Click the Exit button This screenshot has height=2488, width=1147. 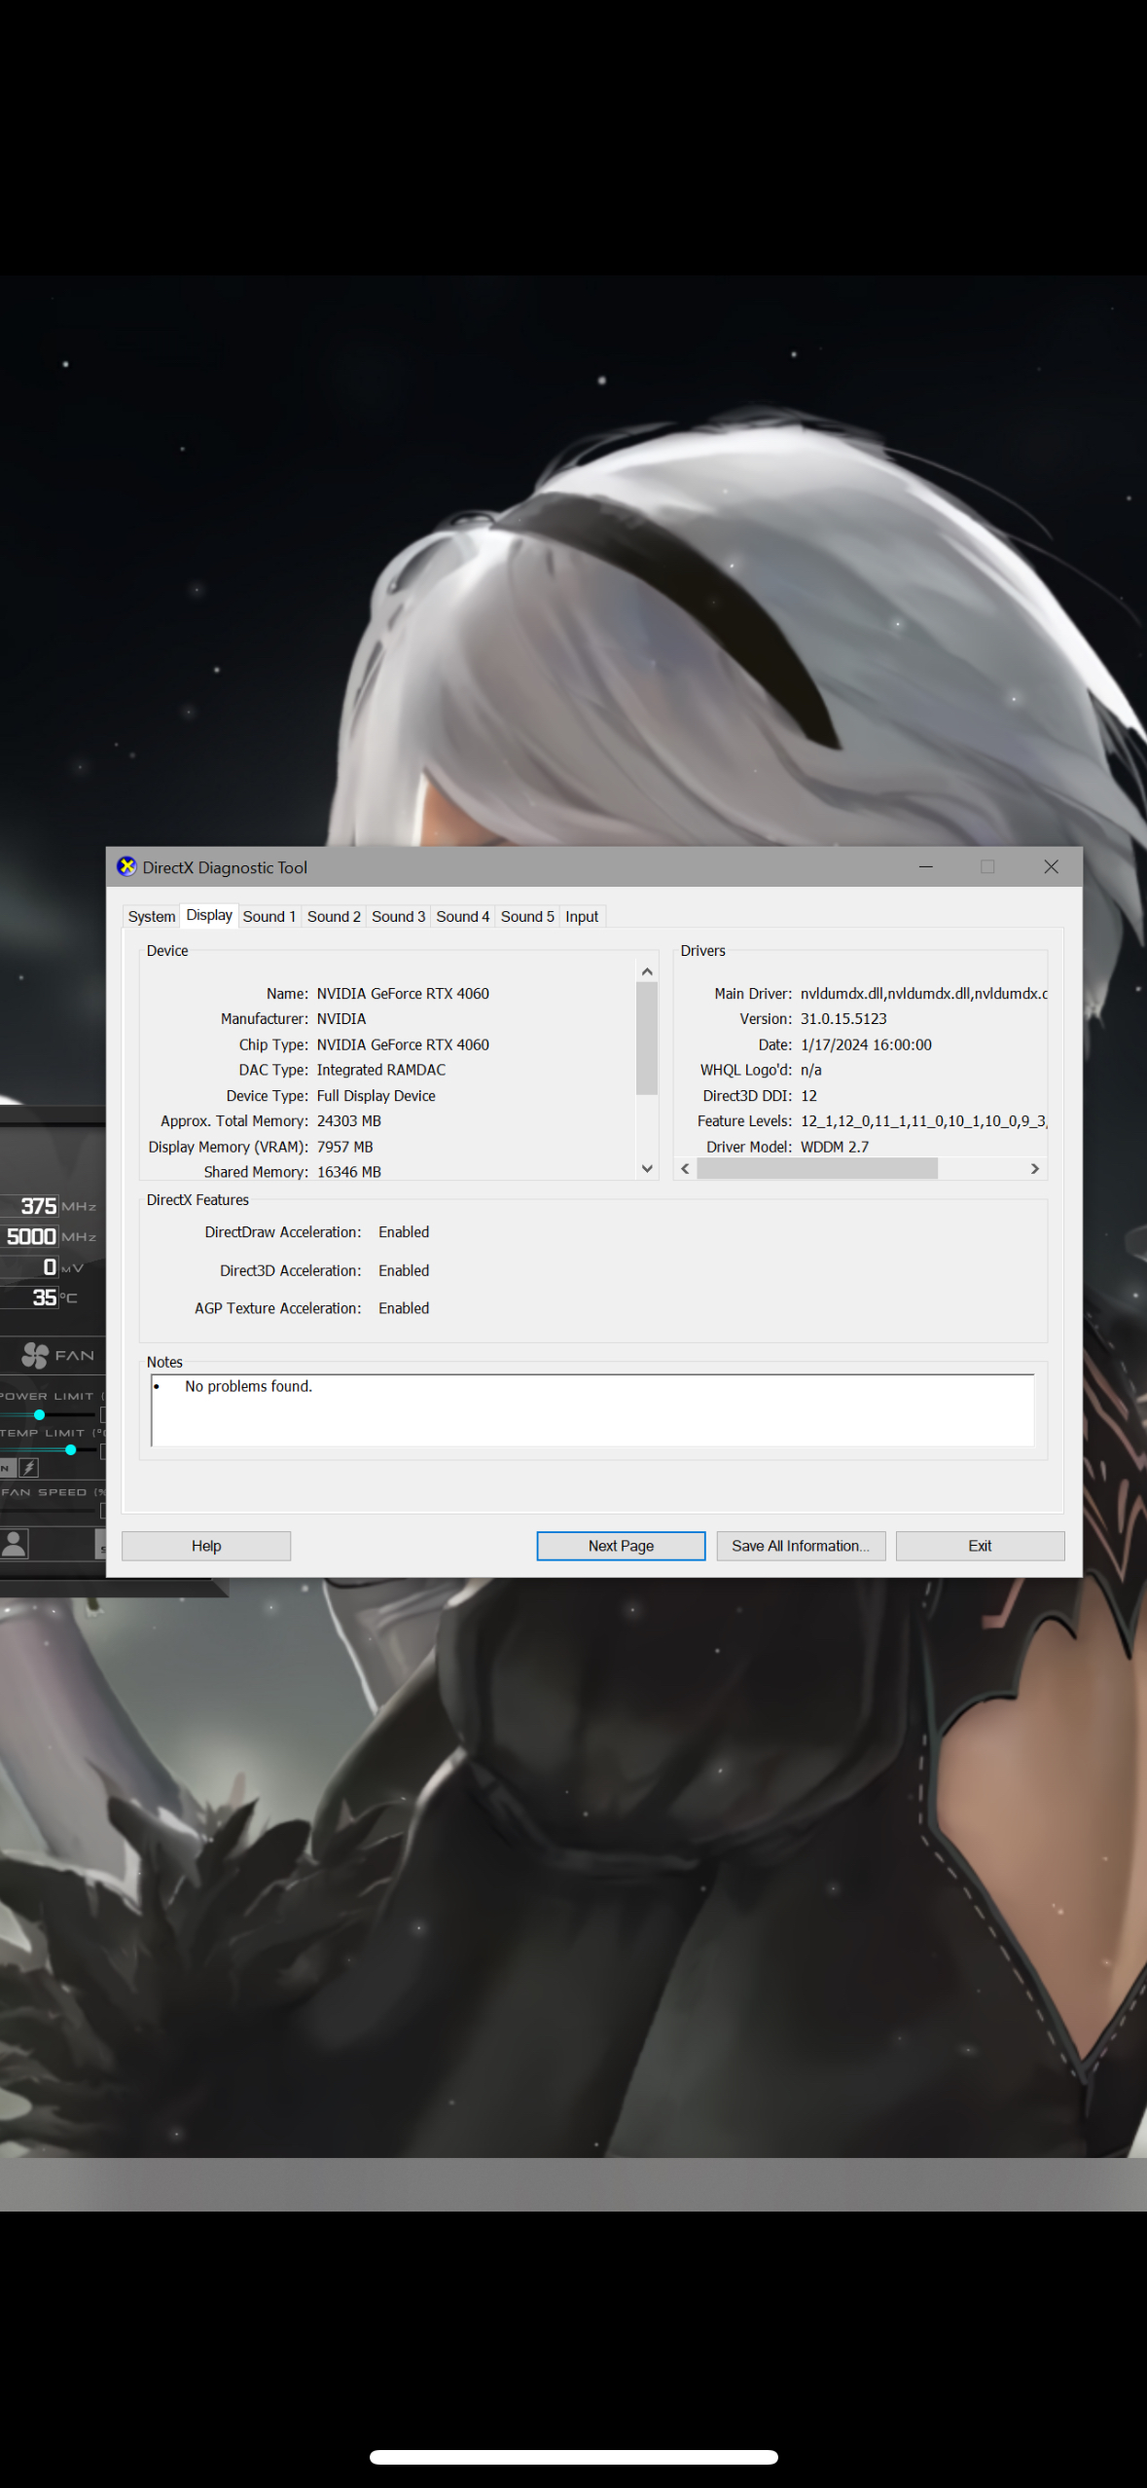tap(980, 1546)
